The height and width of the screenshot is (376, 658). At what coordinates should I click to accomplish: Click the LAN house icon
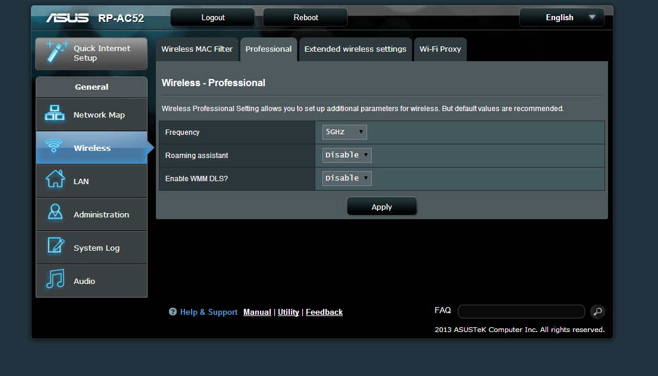(55, 180)
